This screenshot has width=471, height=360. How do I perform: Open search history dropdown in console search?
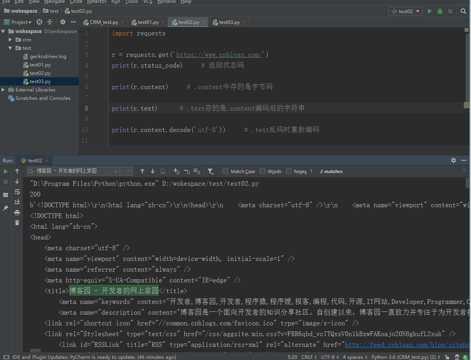coord(31,171)
